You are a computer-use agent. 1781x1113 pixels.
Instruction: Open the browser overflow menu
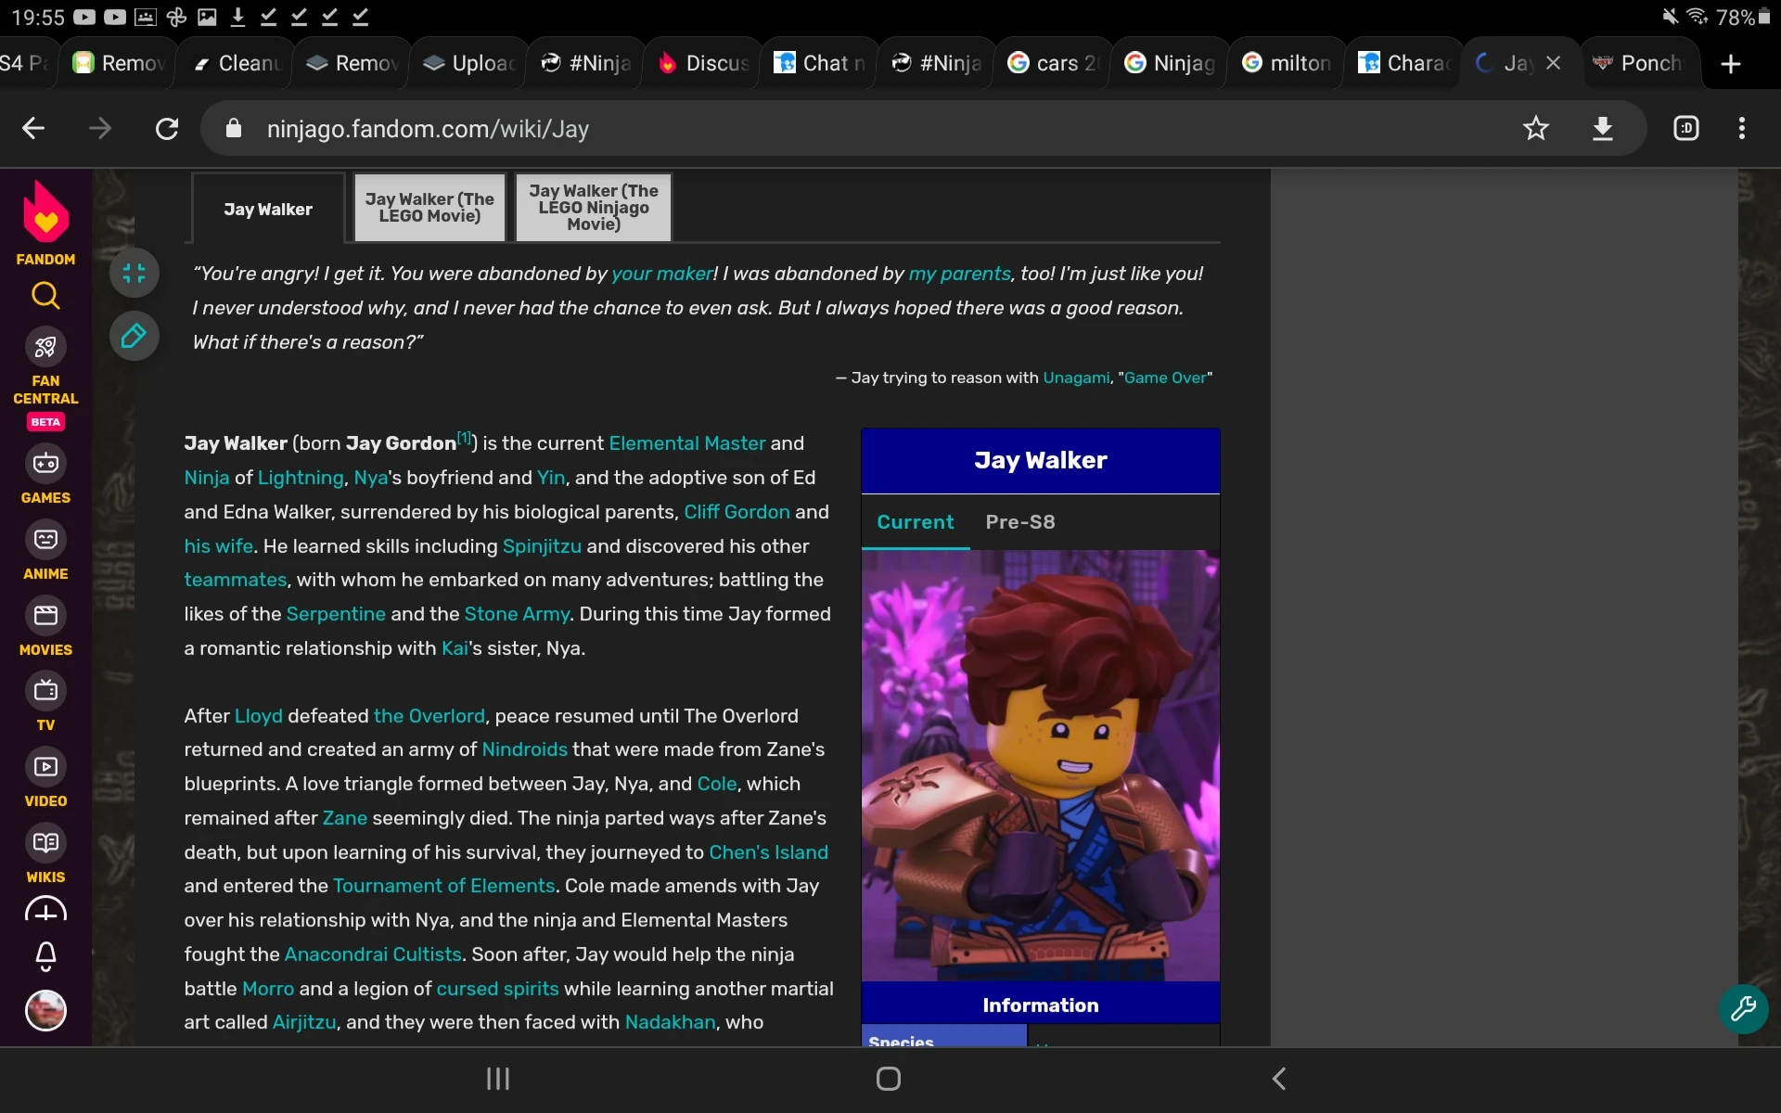[1742, 128]
